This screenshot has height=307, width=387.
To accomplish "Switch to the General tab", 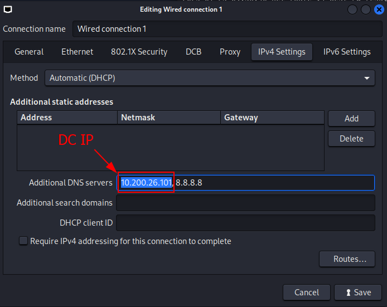I will coord(29,52).
